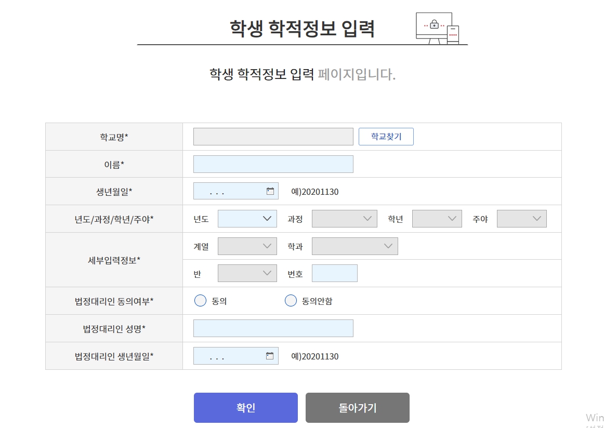This screenshot has width=604, height=428.
Task: Open the 학과 dropdown
Action: tap(354, 246)
